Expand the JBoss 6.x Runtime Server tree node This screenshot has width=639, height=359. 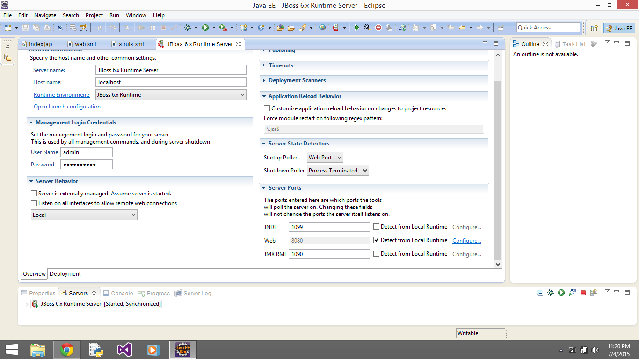27,304
